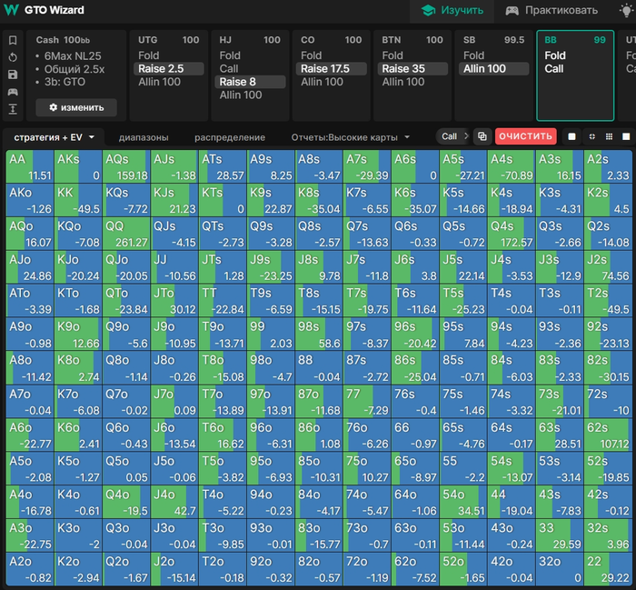Click the 63s cell showing 28.51

[559, 435]
